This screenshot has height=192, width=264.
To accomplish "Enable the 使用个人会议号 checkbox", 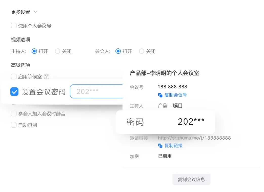I will coord(14,26).
